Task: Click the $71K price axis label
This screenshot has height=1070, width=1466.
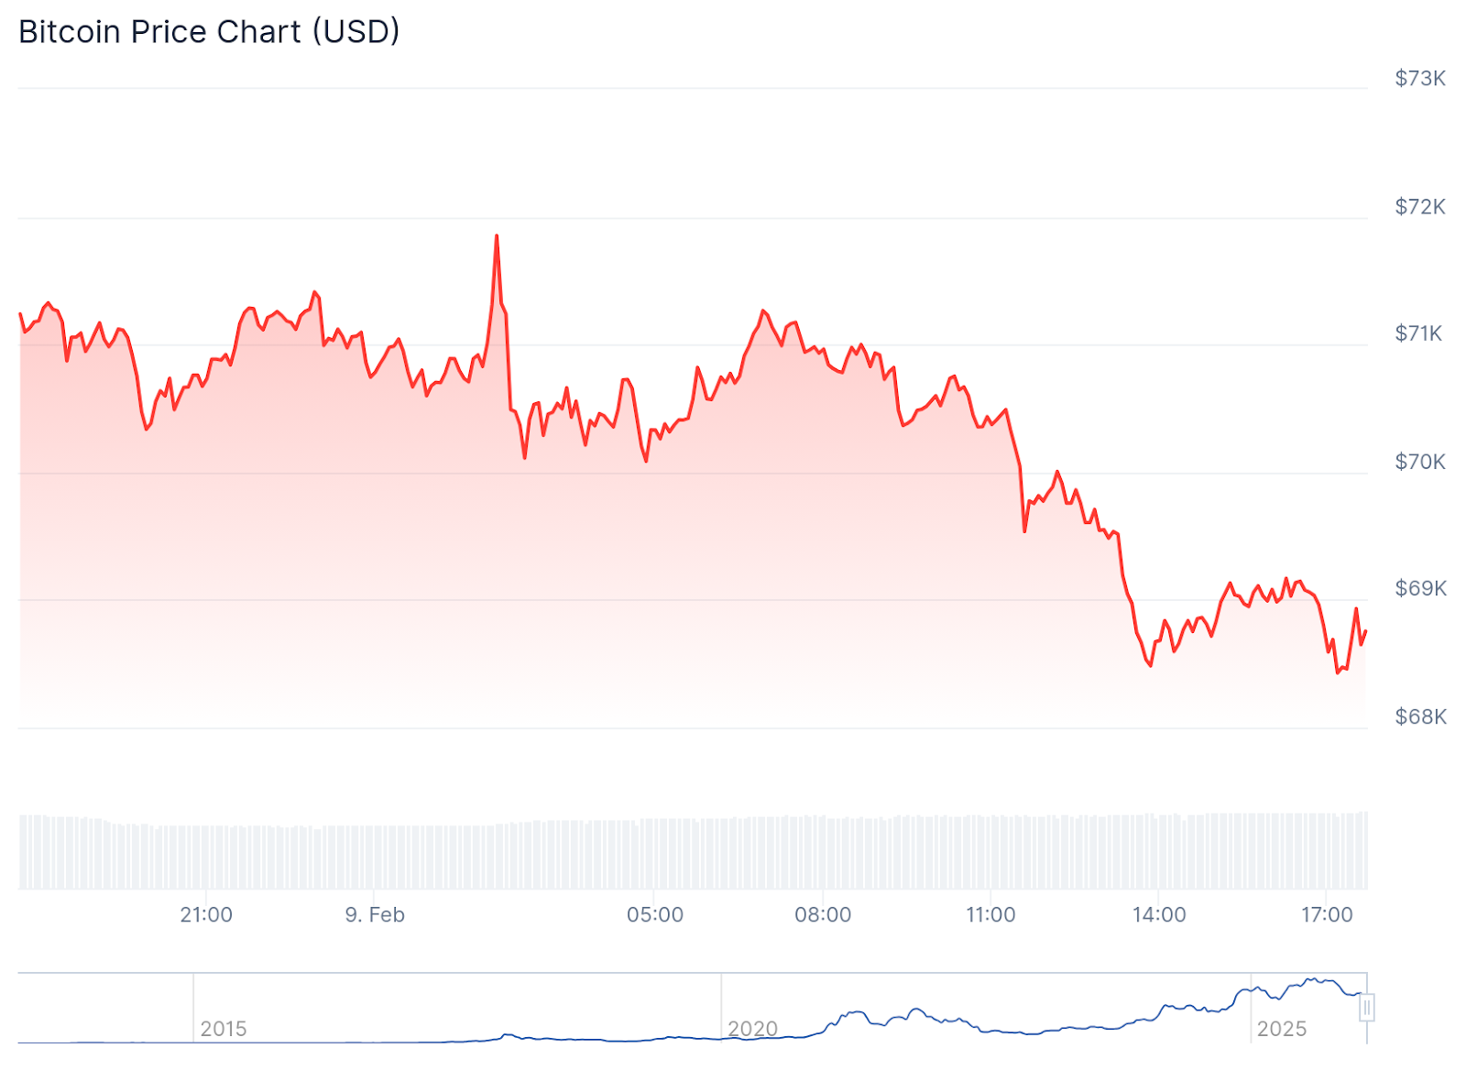Action: click(x=1419, y=333)
